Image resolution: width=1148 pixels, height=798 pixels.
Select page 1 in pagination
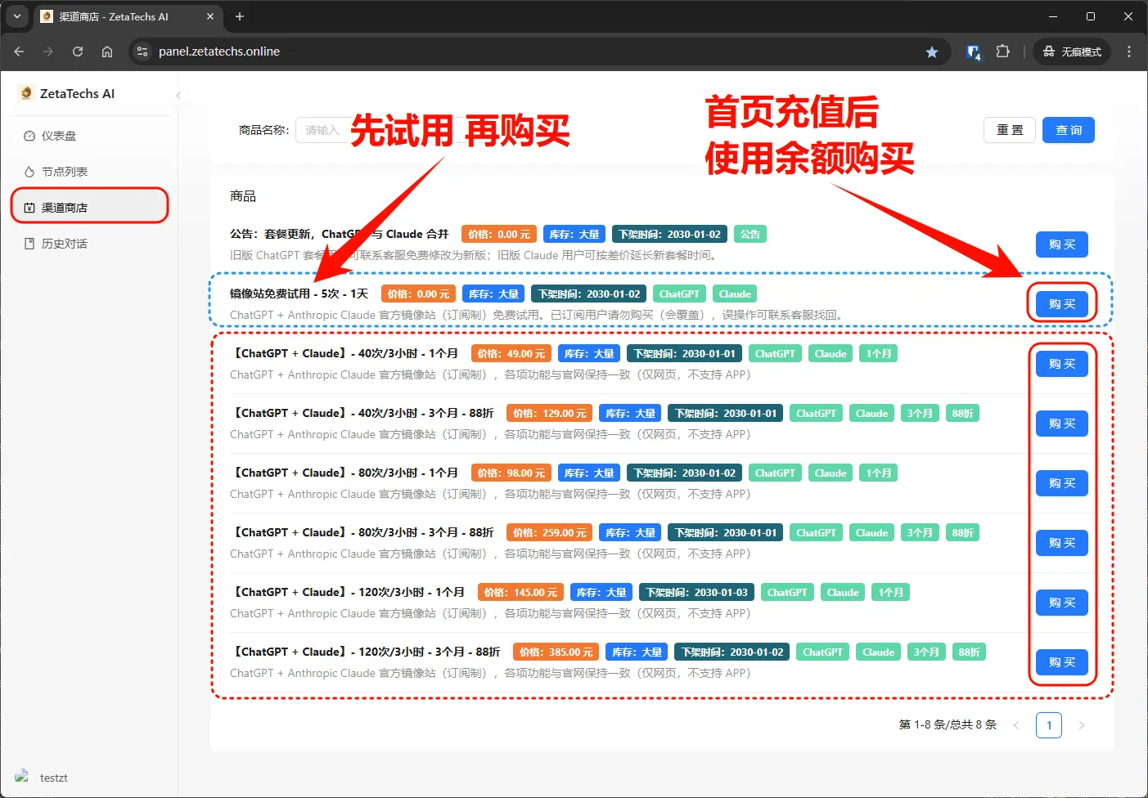coord(1049,725)
